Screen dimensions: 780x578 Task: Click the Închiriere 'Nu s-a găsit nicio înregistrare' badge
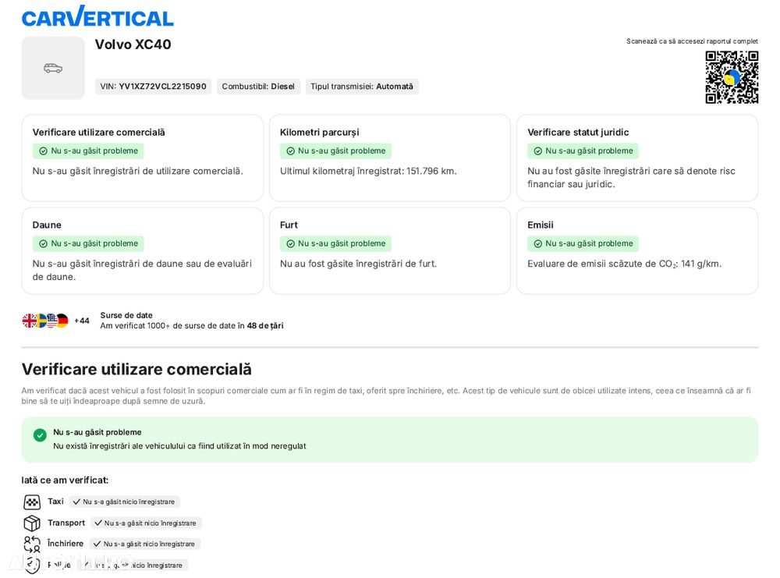[x=145, y=544]
